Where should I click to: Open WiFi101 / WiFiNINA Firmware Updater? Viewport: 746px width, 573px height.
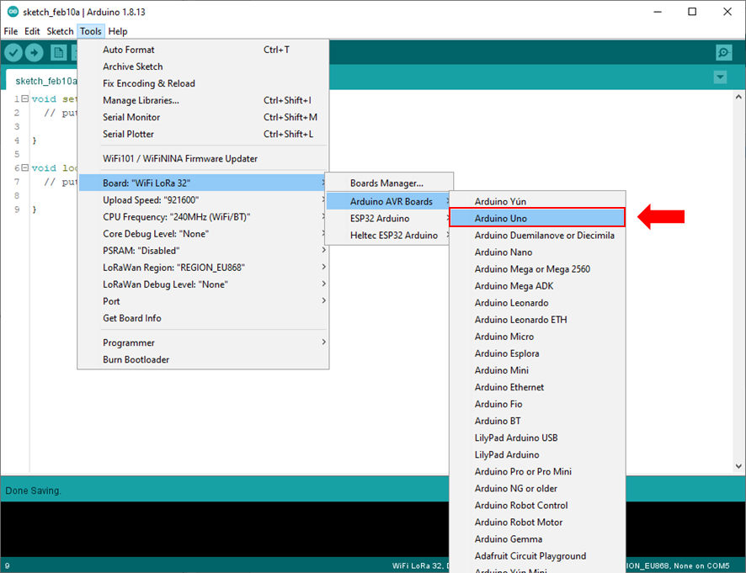pyautogui.click(x=203, y=158)
